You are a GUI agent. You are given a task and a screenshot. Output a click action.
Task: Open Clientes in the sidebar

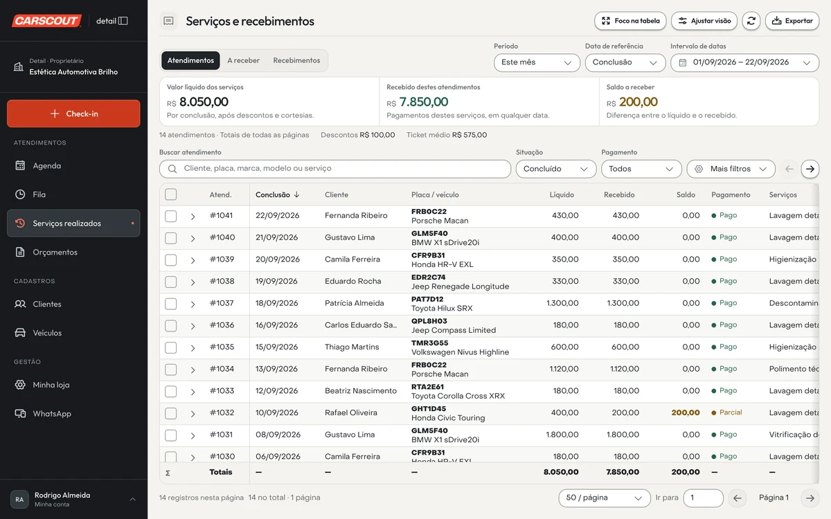coord(73,304)
